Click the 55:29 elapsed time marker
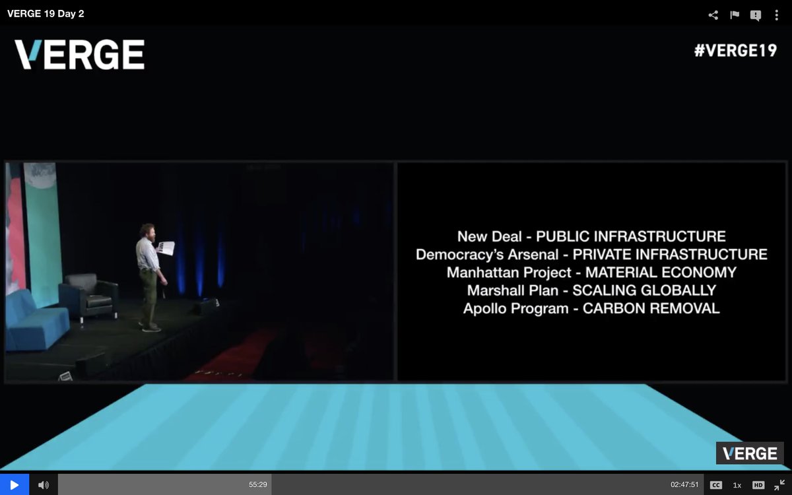The height and width of the screenshot is (495, 792). [258, 484]
